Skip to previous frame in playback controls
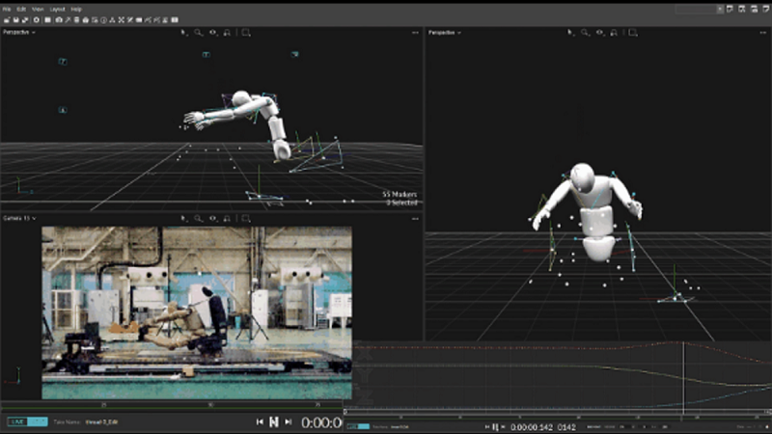Screen dimensions: 772x434 260,421
